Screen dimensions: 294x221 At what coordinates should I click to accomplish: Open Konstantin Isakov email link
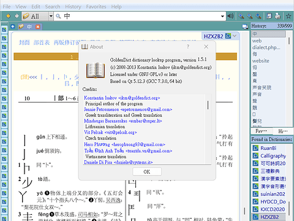[122, 98]
